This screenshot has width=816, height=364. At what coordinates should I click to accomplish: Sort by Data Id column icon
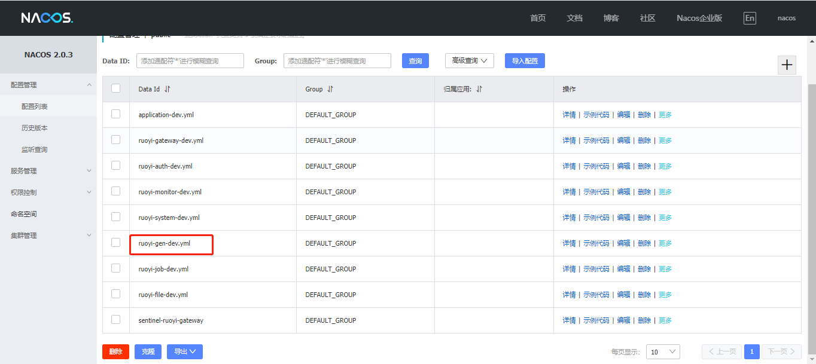coord(168,89)
